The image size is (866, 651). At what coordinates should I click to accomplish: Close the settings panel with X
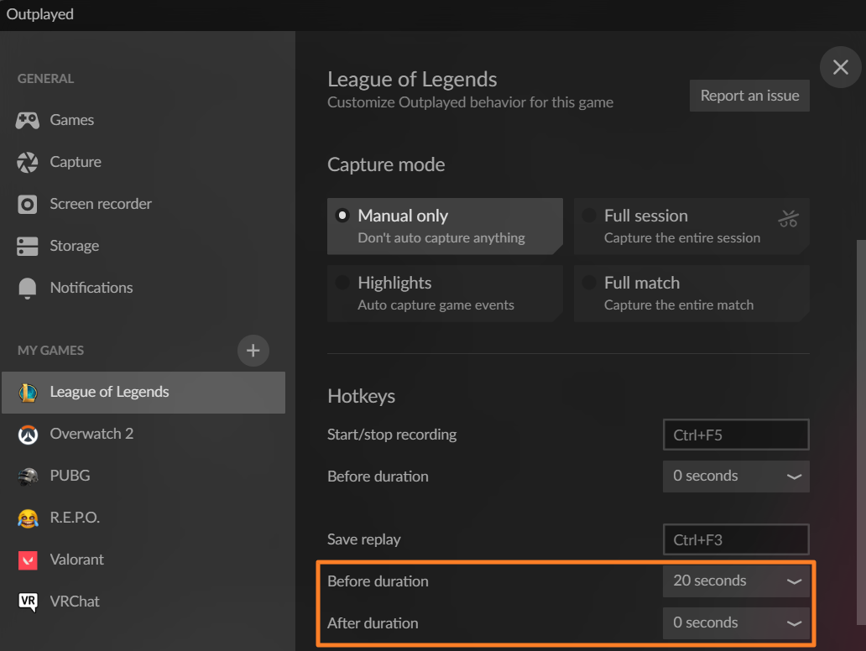click(841, 67)
